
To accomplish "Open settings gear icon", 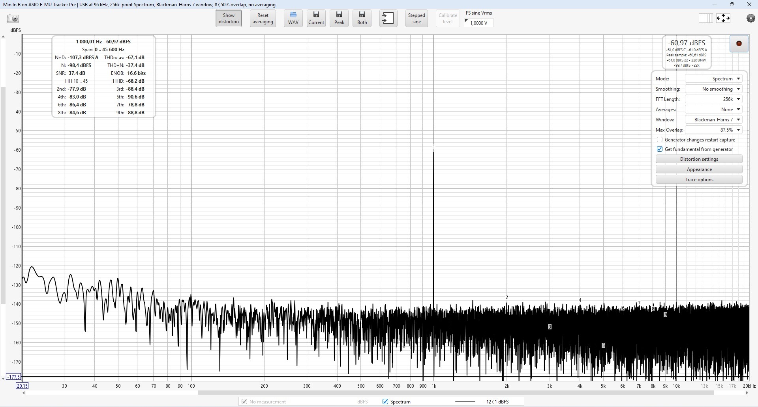I will pos(750,19).
